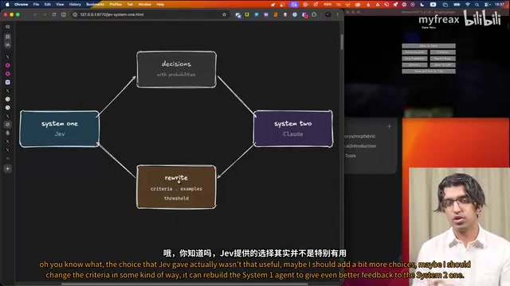Open the Chrome application menu
The image size is (510, 286).
[22, 4]
